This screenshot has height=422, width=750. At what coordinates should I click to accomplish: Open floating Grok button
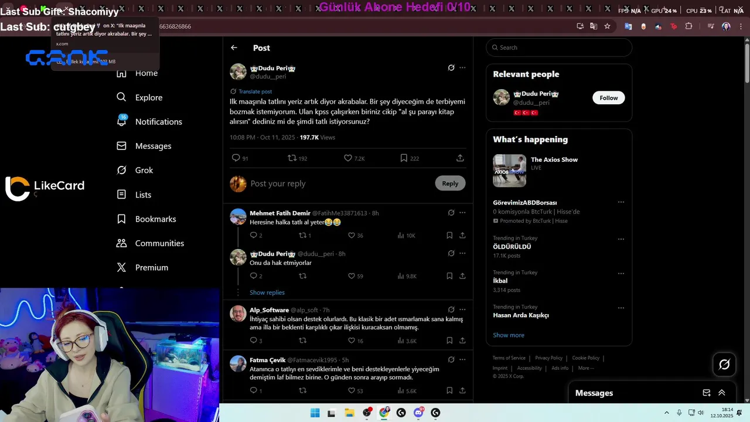(x=724, y=365)
